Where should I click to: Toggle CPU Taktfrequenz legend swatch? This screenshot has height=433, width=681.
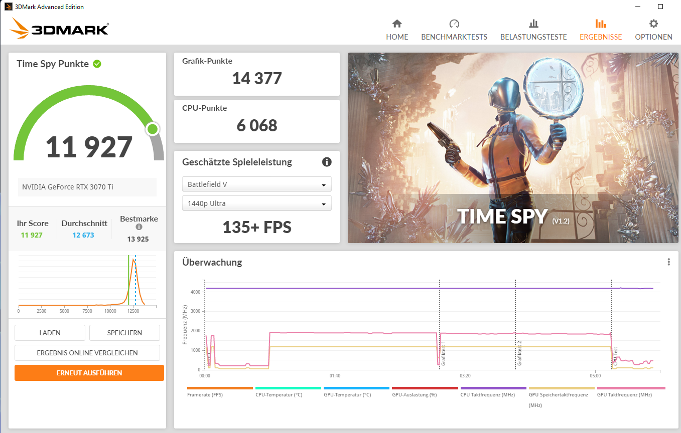pos(493,388)
